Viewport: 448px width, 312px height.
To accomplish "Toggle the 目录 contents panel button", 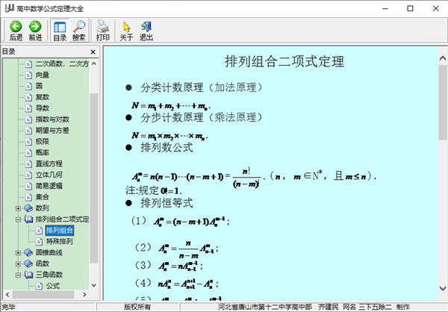I will pos(60,31).
